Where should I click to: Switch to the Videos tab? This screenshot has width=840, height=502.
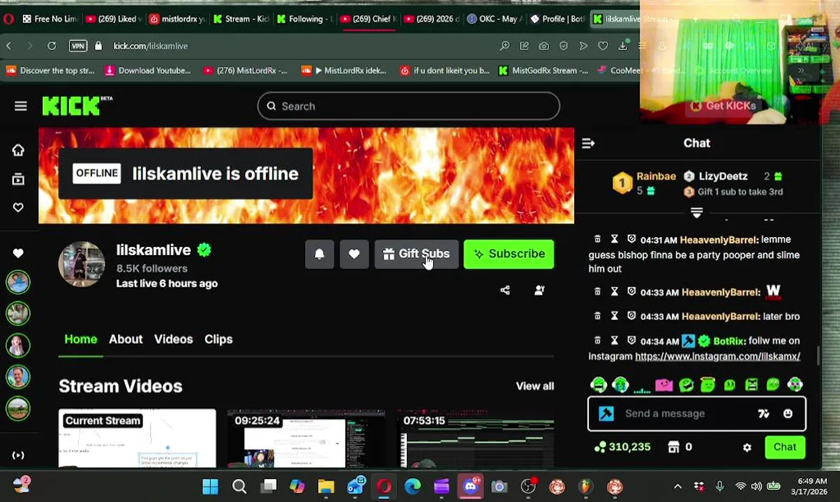[173, 339]
